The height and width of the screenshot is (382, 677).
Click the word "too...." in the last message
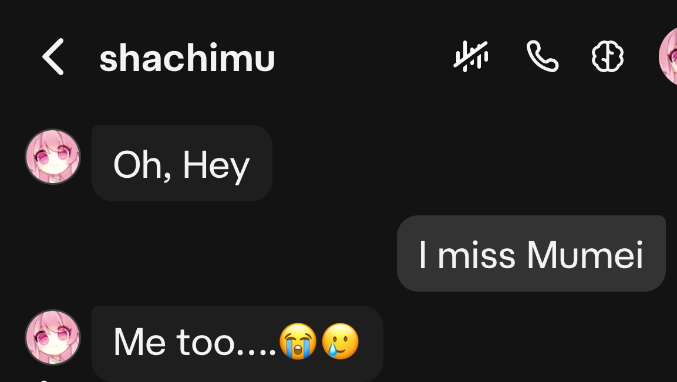point(226,343)
